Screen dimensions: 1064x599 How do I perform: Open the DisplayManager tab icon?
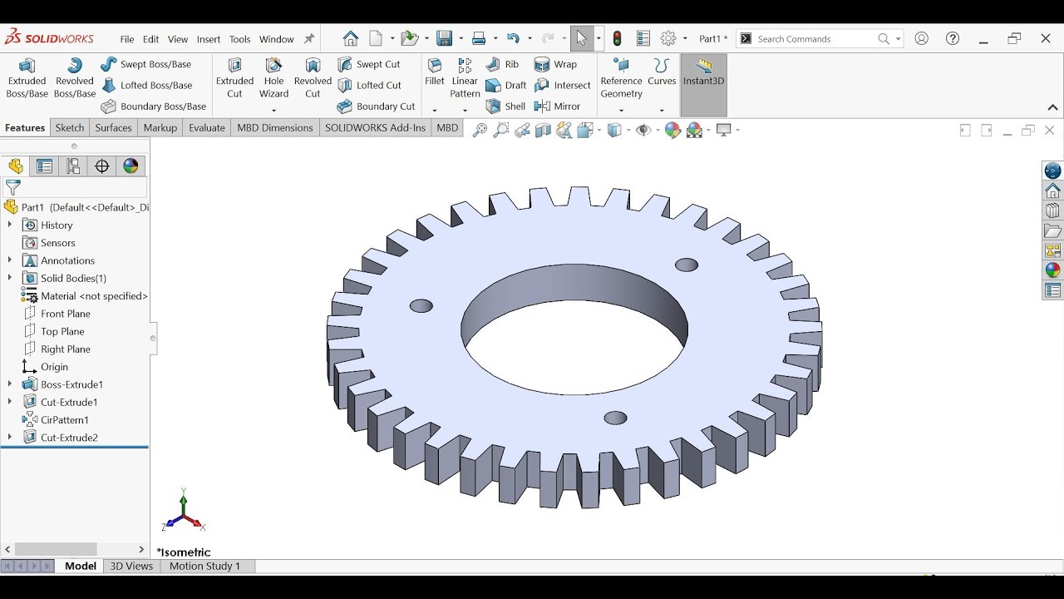[131, 166]
